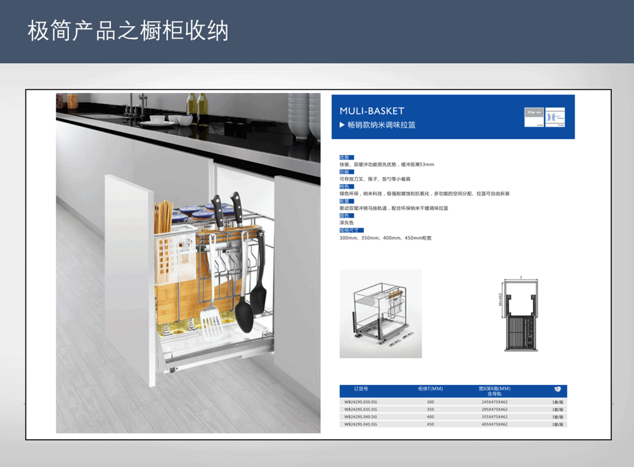The height and width of the screenshot is (467, 634).
Task: Open the technical dimension drawing of the cabinet
Action: 520,314
